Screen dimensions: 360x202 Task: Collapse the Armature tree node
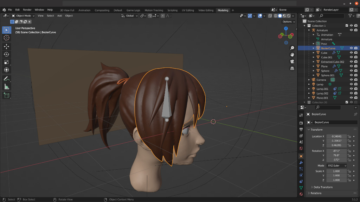(309, 30)
